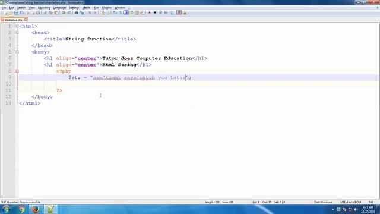Open the ? help menu
The width and height of the screenshot is (380, 214).
129,8
